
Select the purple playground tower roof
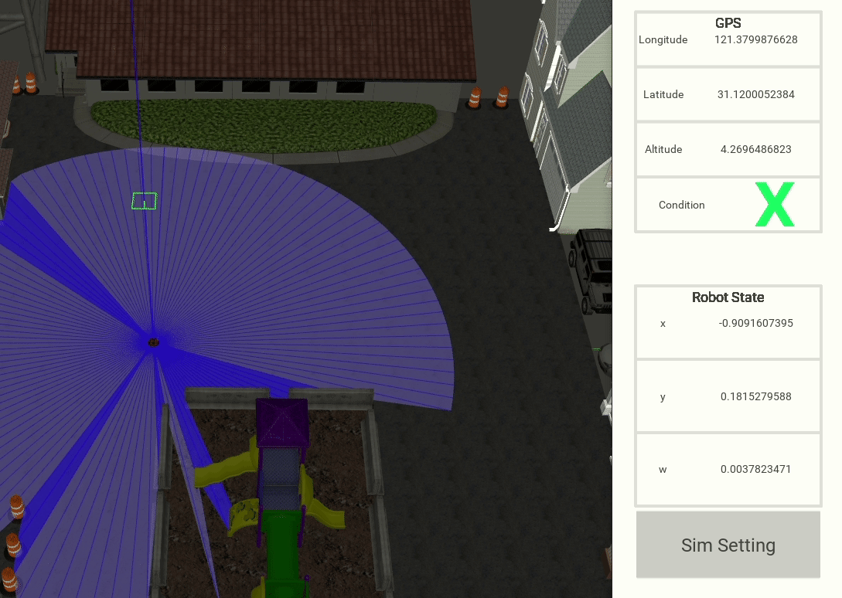[282, 423]
